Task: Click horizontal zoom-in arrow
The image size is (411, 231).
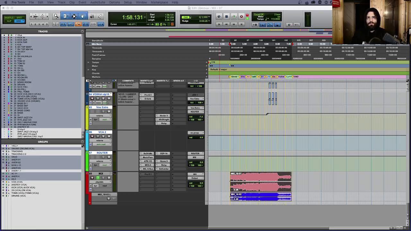Action: (47, 16)
